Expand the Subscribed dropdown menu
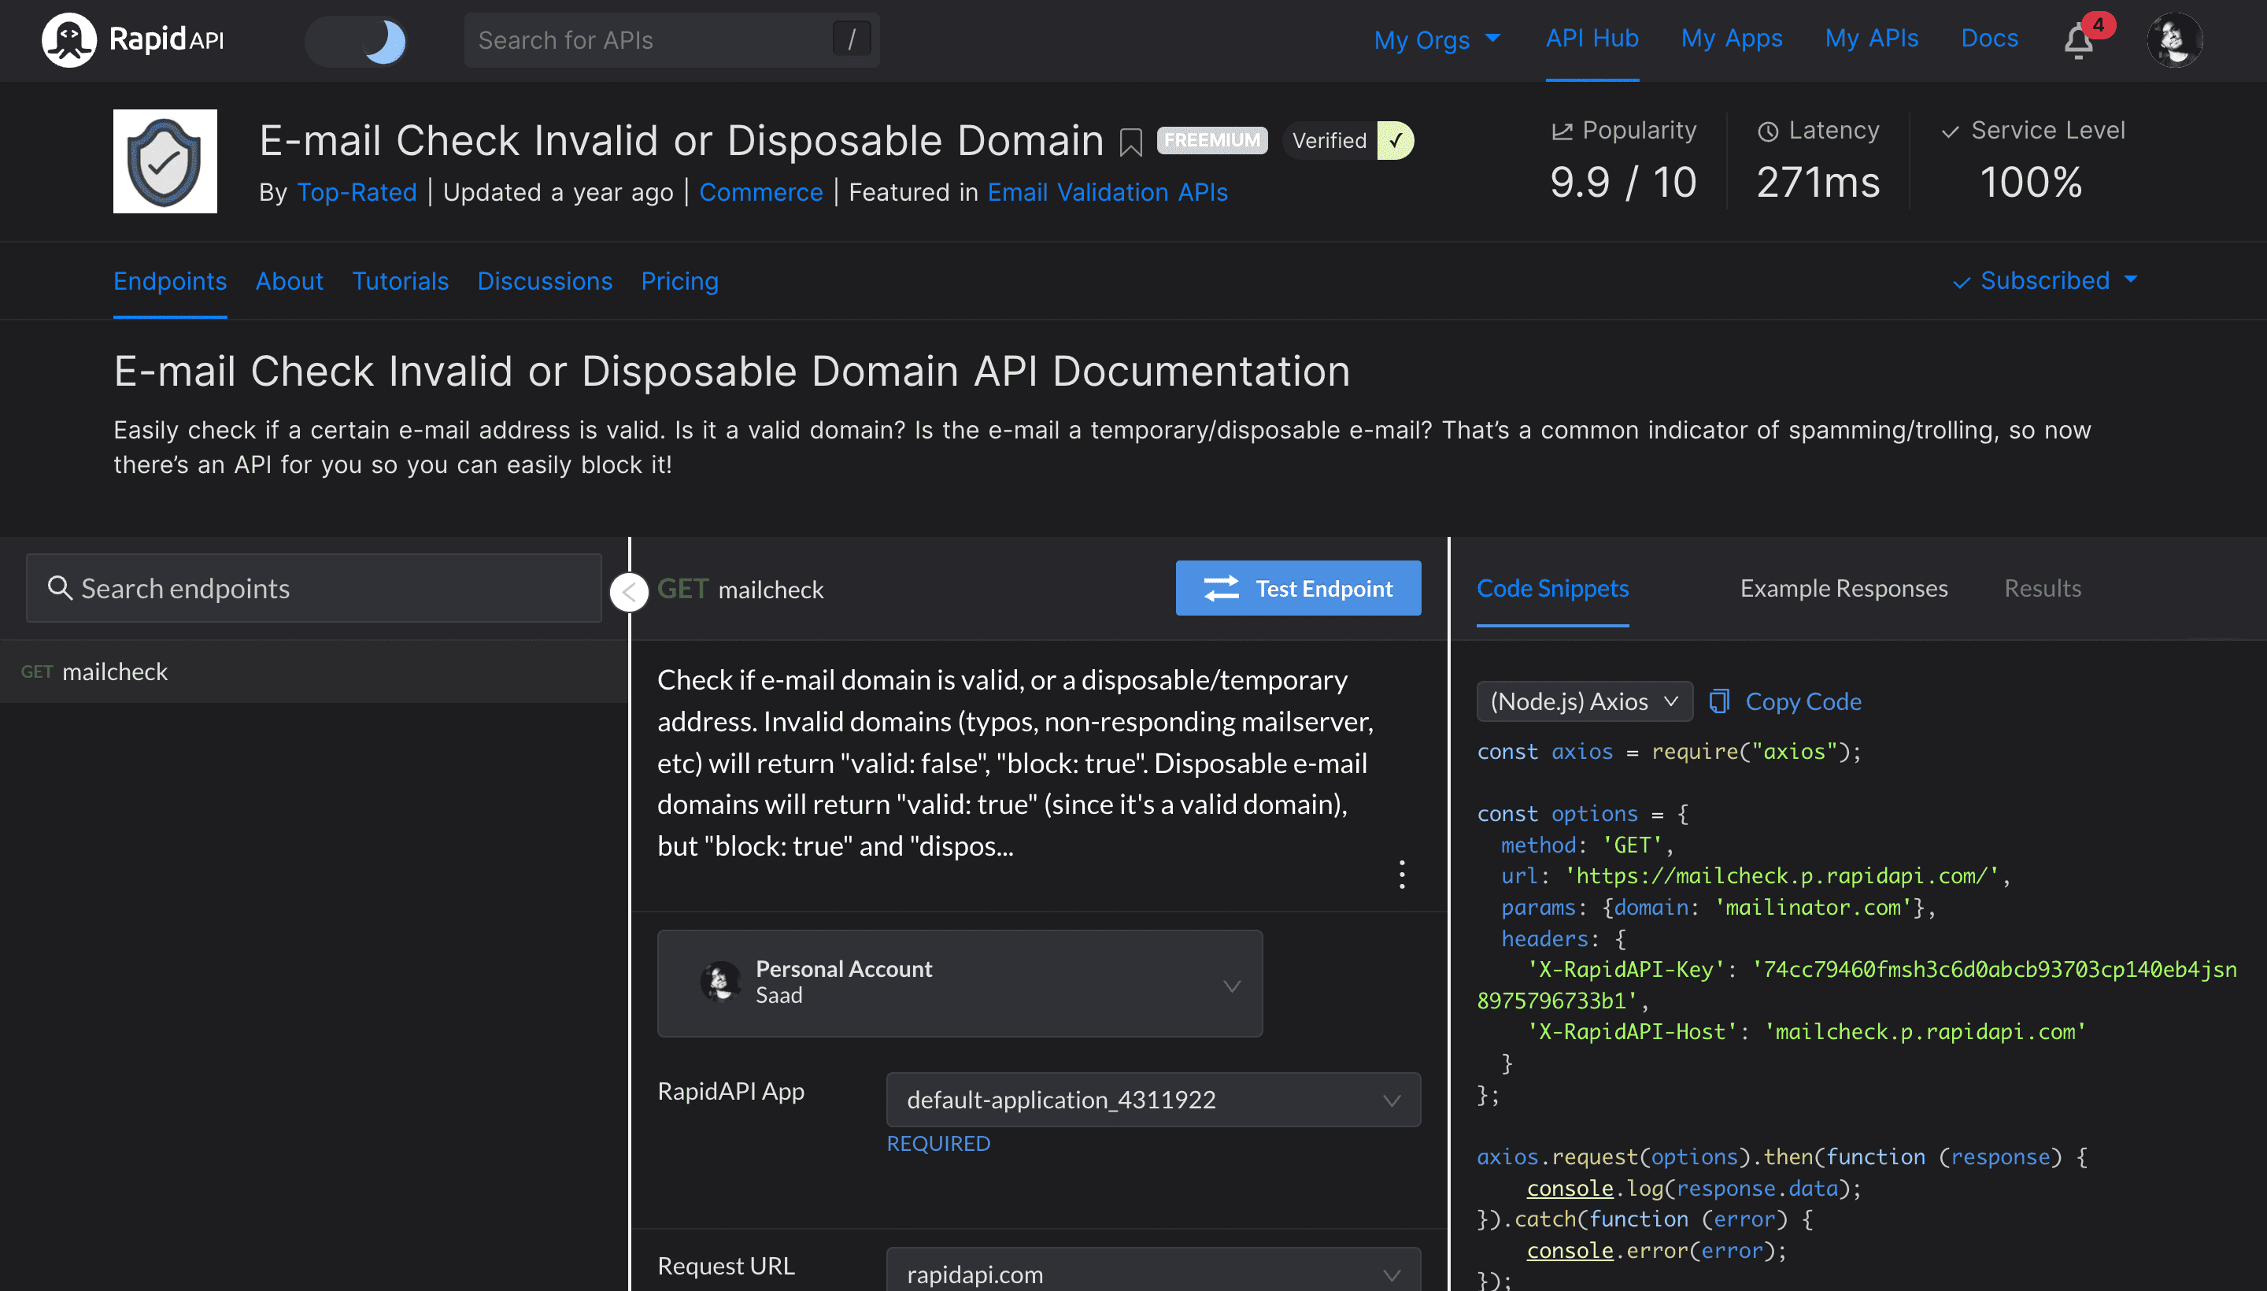Image resolution: width=2267 pixels, height=1291 pixels. [x=2043, y=280]
